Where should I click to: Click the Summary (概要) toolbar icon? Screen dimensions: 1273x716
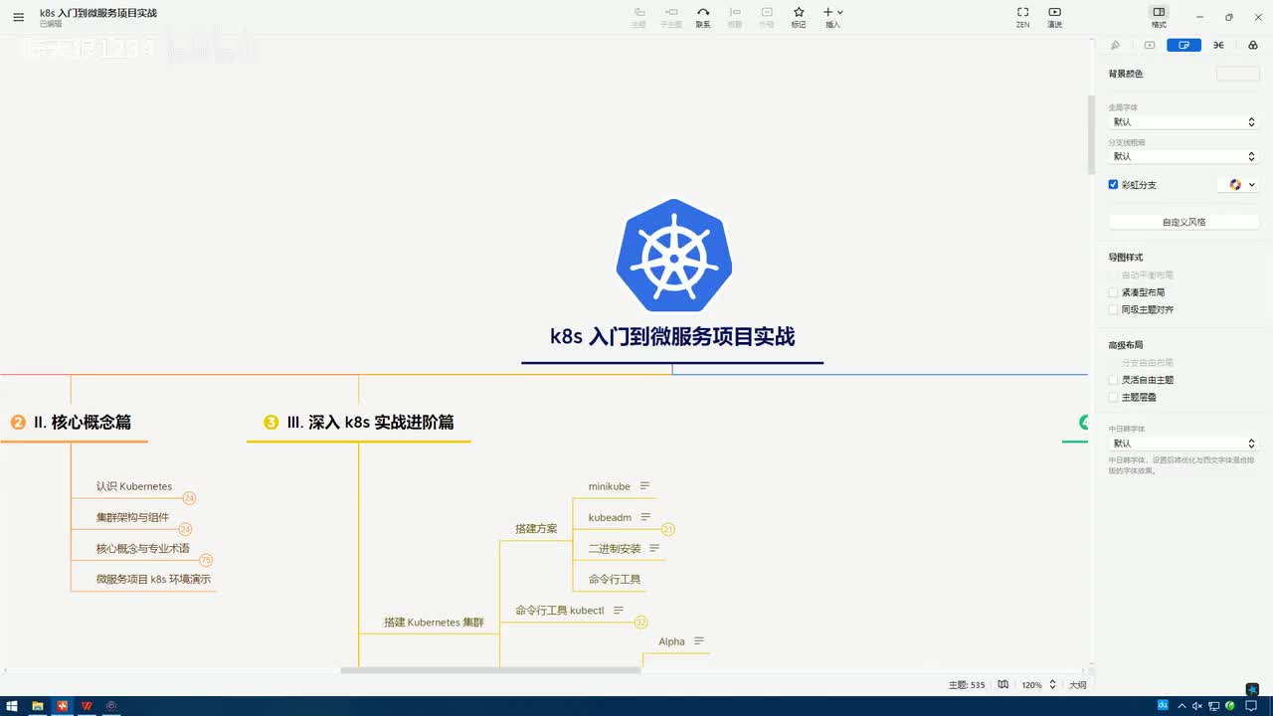click(735, 17)
